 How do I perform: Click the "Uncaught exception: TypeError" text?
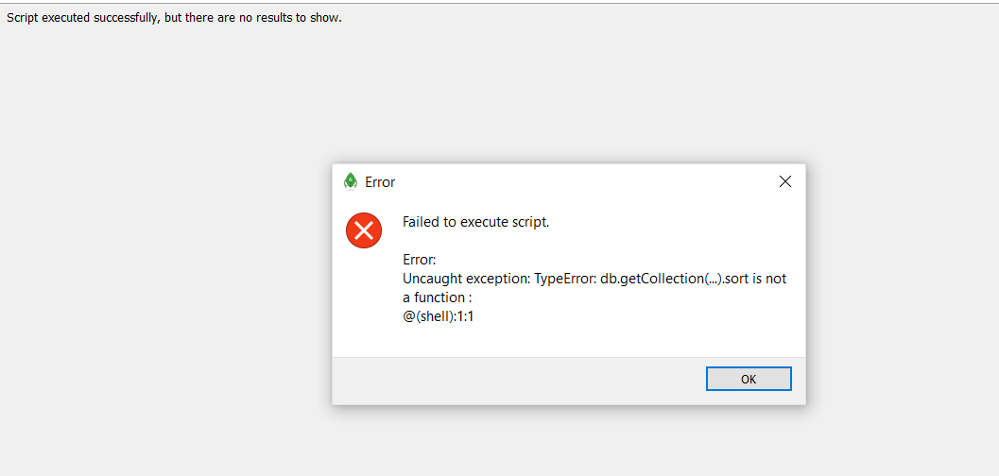point(499,279)
